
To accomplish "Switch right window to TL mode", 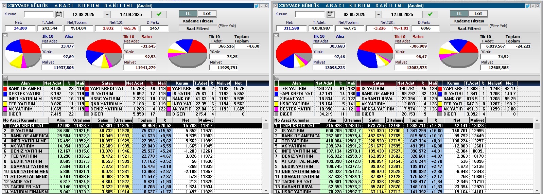I will tap(459, 14).
